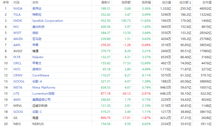Open the 英特尔 name link
Viewport: 212px width, 126px height.
(37, 69)
